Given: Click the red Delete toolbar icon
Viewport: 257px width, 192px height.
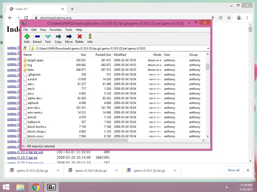Looking at the screenshot, I should coord(80,36).
